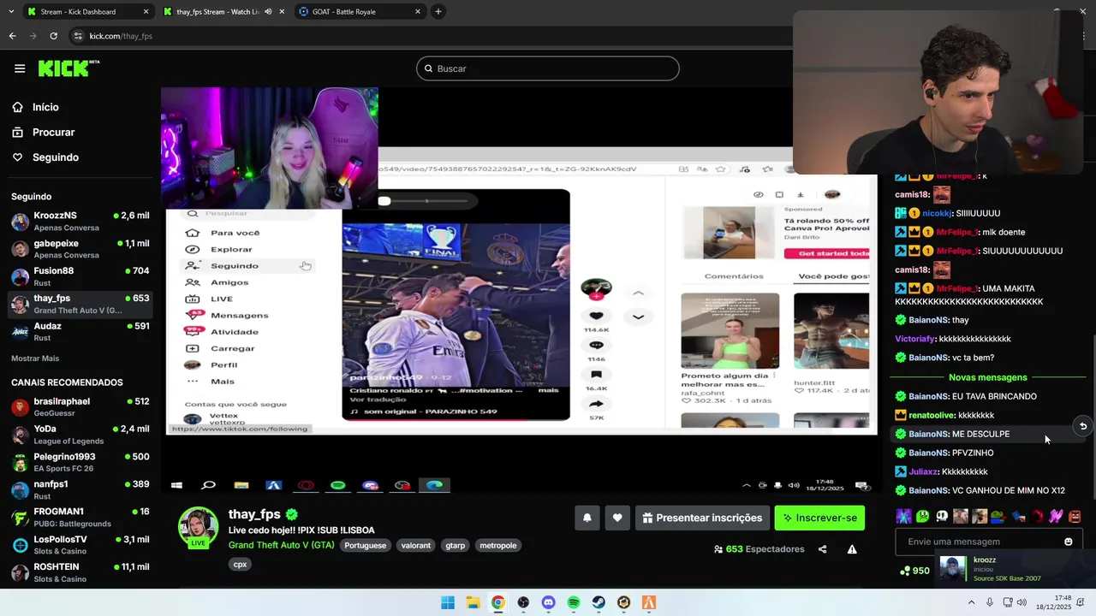Open Steam from taskbar
Image resolution: width=1096 pixels, height=616 pixels.
click(599, 602)
